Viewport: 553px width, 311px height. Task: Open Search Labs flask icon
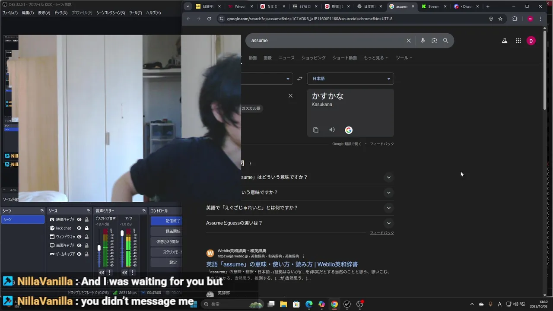(504, 41)
